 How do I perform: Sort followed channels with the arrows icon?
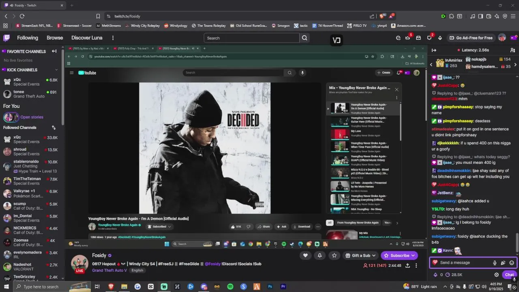point(54,127)
